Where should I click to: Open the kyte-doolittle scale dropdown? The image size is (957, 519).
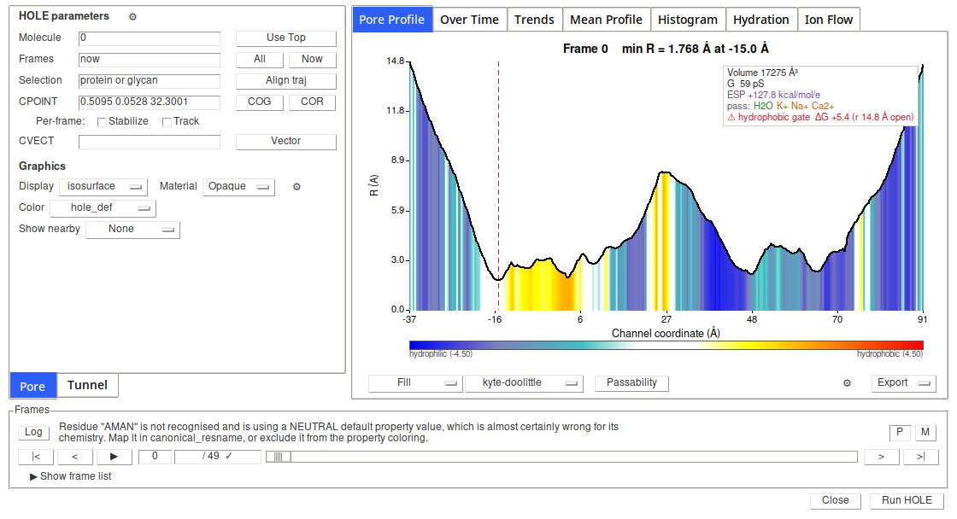(x=525, y=383)
